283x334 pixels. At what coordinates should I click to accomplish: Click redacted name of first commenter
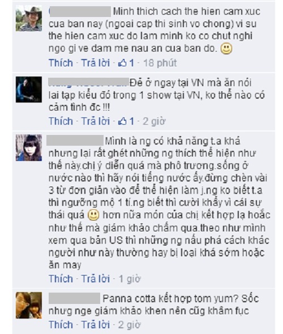click(80, 11)
